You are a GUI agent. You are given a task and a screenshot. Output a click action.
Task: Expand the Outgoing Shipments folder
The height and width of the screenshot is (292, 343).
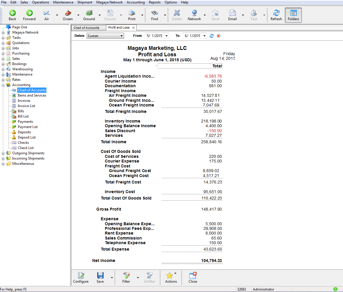tap(3, 153)
